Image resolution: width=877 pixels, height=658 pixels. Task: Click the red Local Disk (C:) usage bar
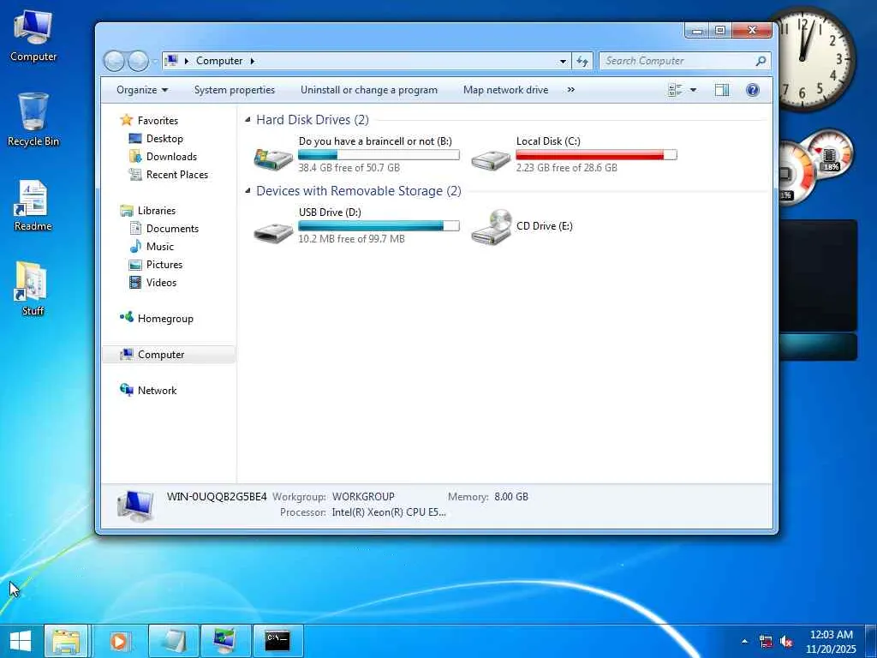pyautogui.click(x=596, y=155)
